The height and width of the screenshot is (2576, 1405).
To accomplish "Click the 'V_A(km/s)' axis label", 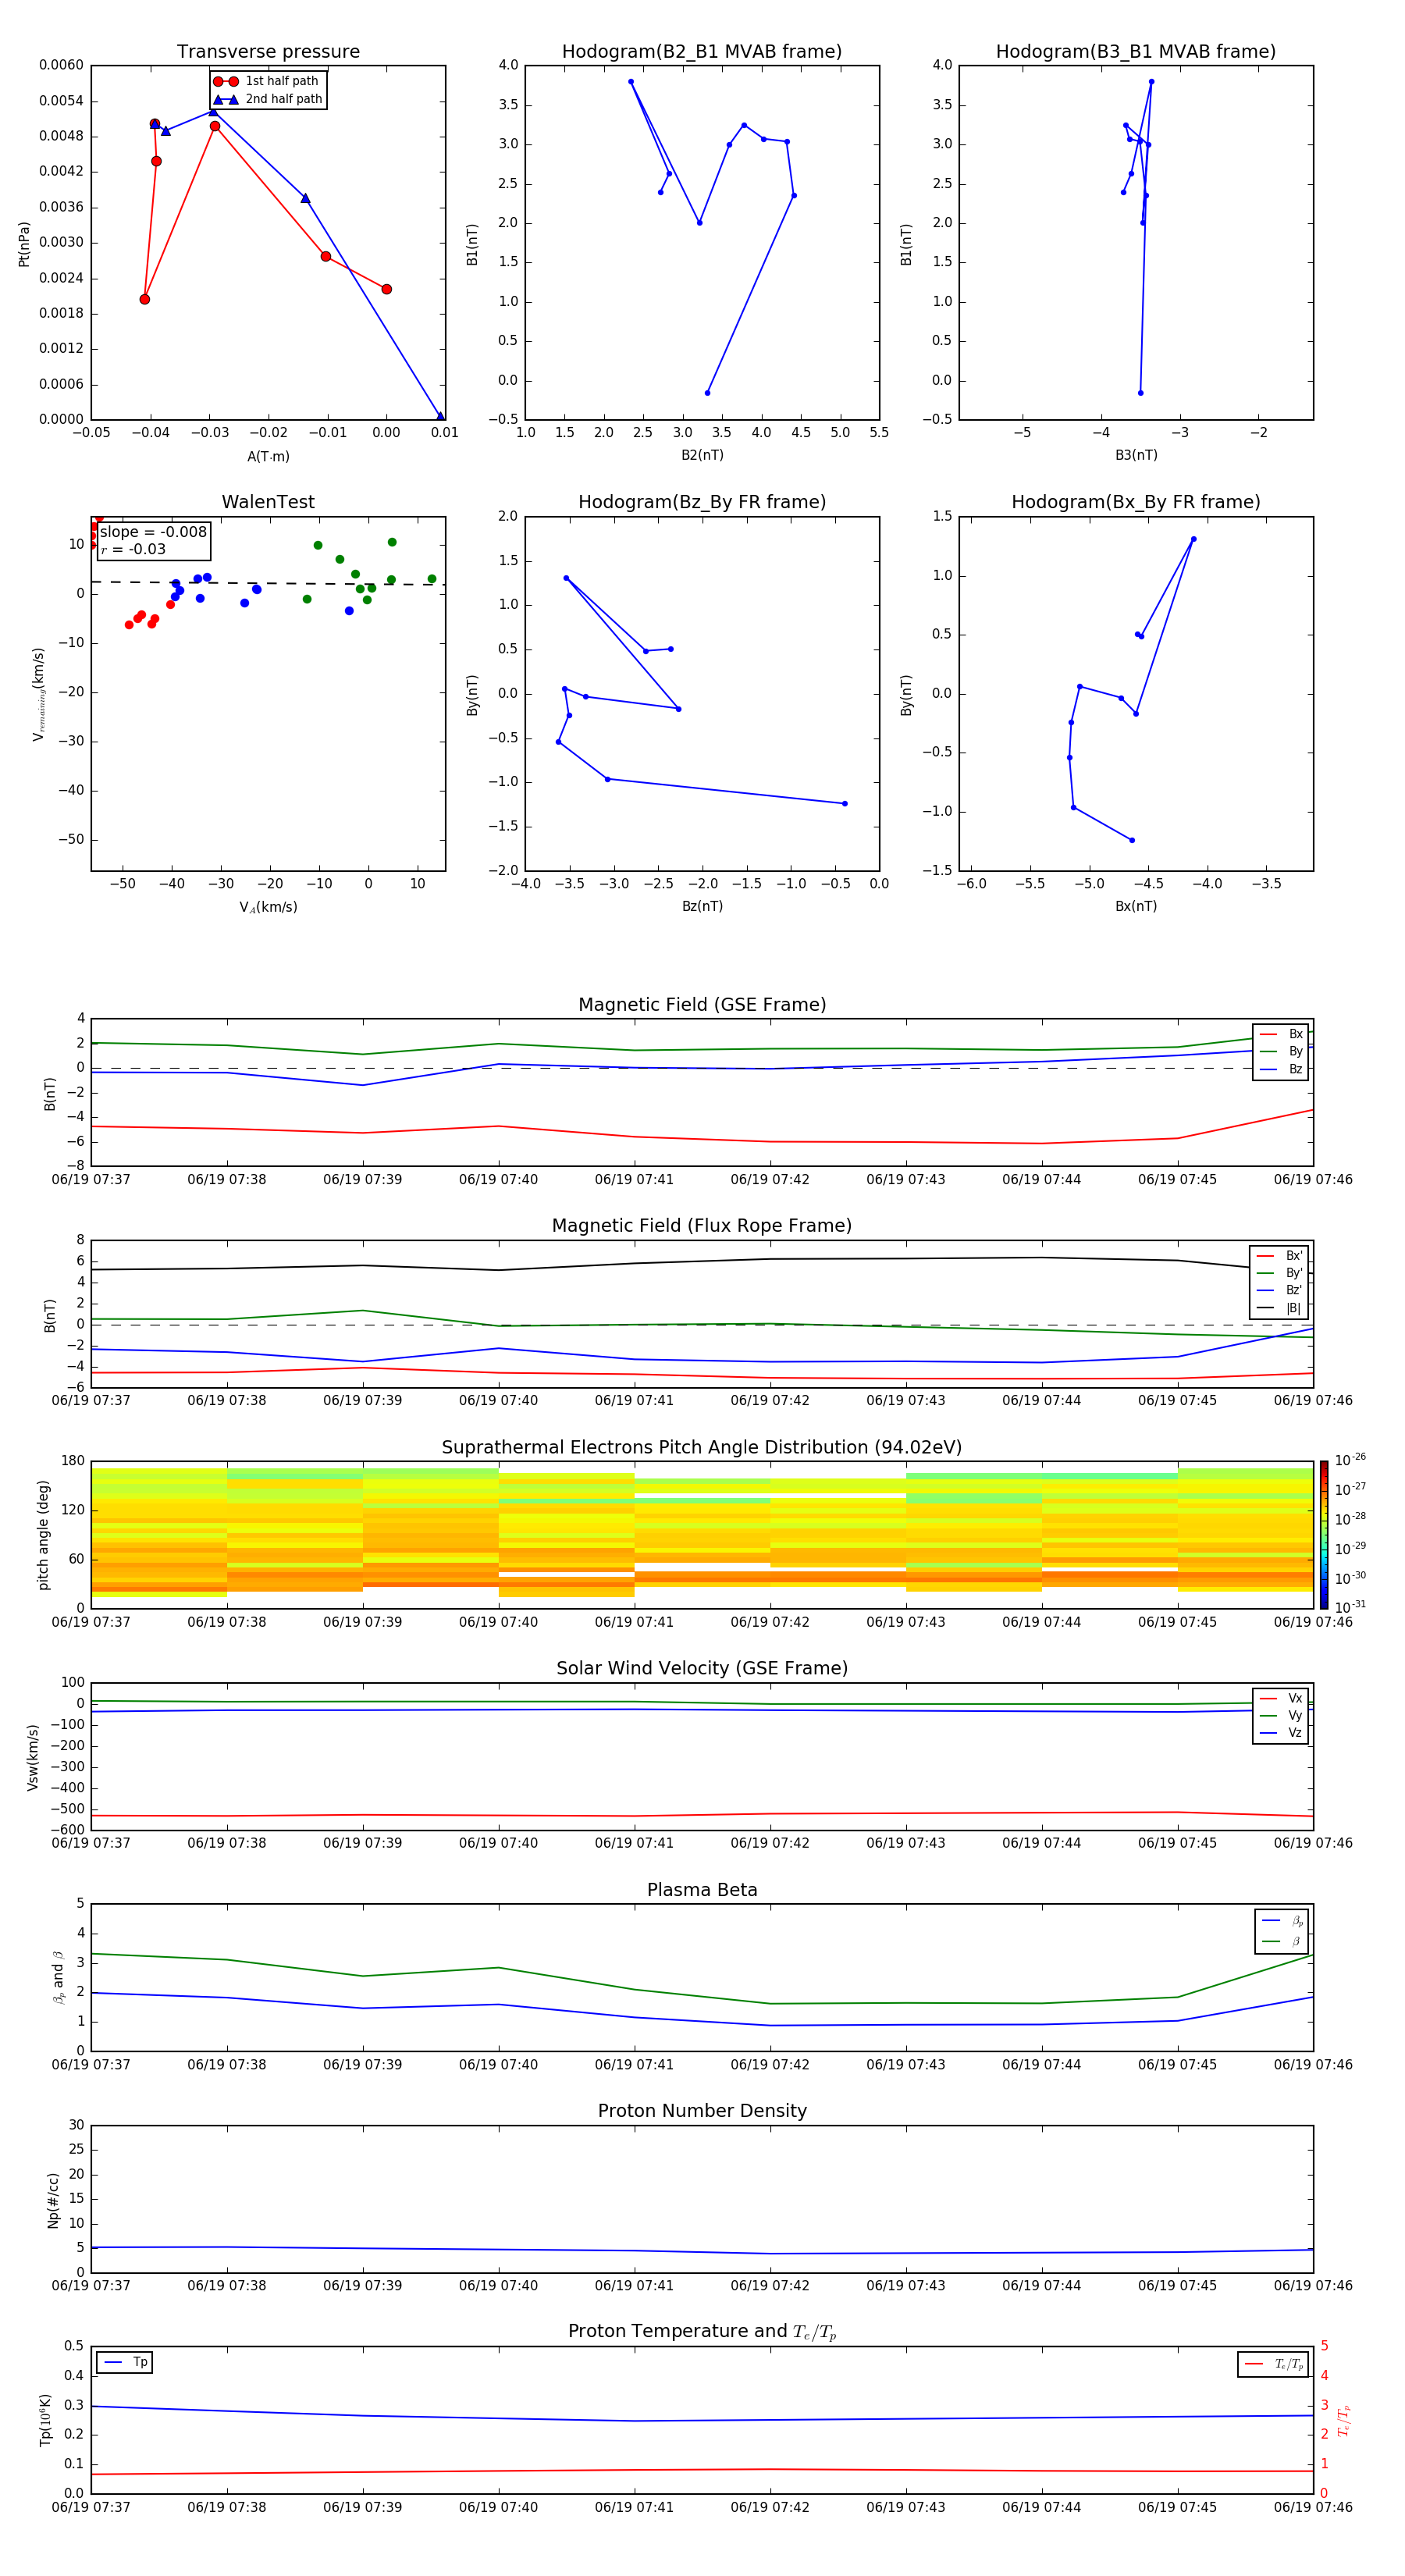I will click(268, 907).
